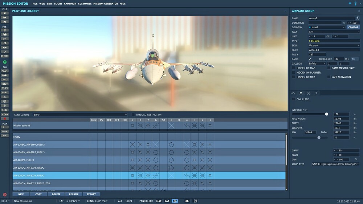This screenshot has width=363, height=204.
Task: Click the weather cloud icon in sidebar
Action: [x=5, y=34]
